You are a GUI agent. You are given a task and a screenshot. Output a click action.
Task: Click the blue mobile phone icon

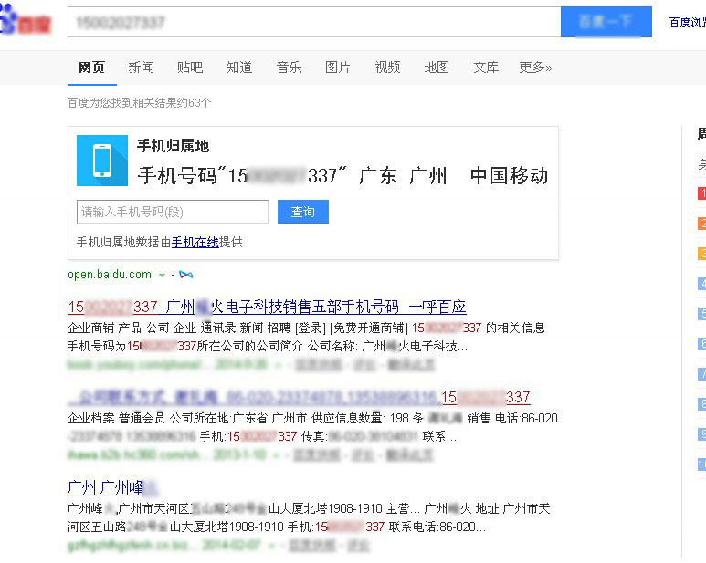coord(102,161)
